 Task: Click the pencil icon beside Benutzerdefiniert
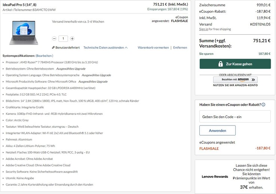tap(53, 48)
